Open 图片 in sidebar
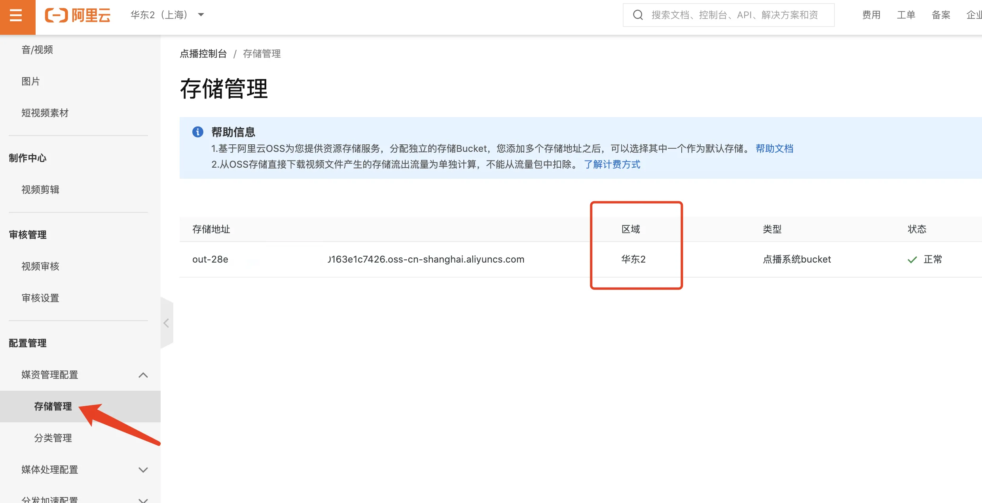 coord(31,81)
